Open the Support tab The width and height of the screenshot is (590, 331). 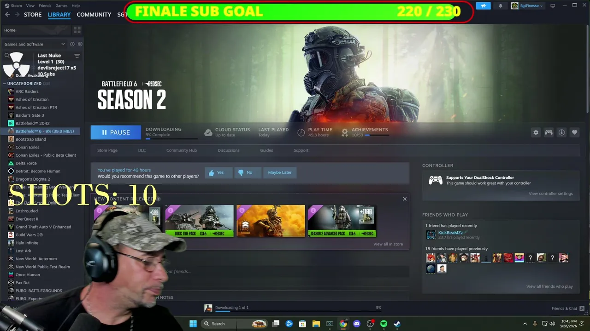(301, 150)
